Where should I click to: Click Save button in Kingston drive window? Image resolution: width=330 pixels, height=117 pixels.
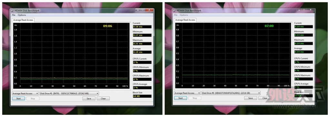250,98
